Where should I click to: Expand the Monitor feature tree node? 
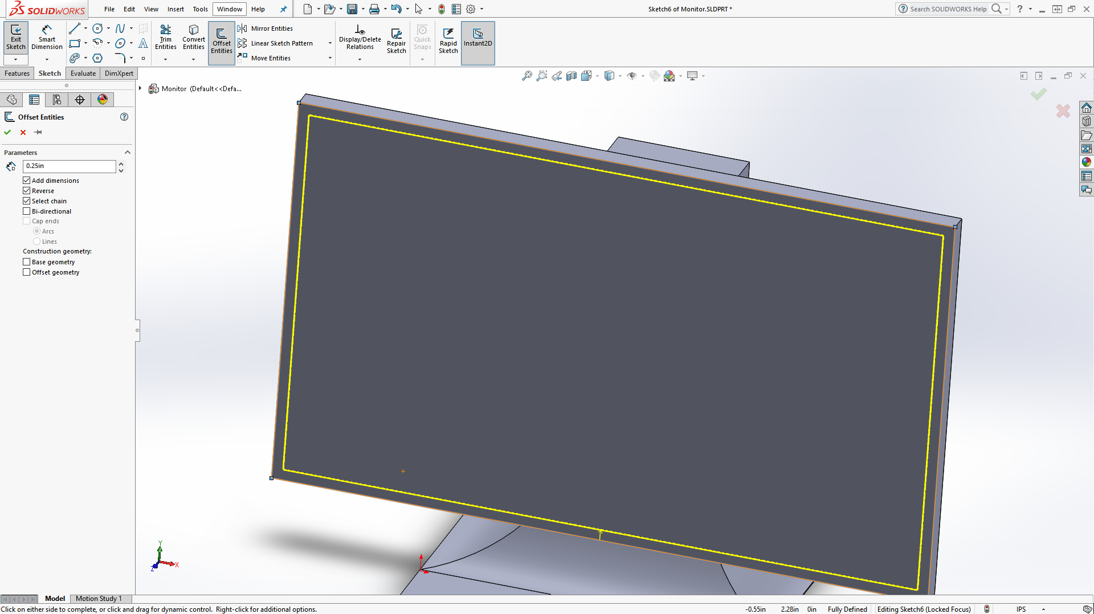pos(140,88)
